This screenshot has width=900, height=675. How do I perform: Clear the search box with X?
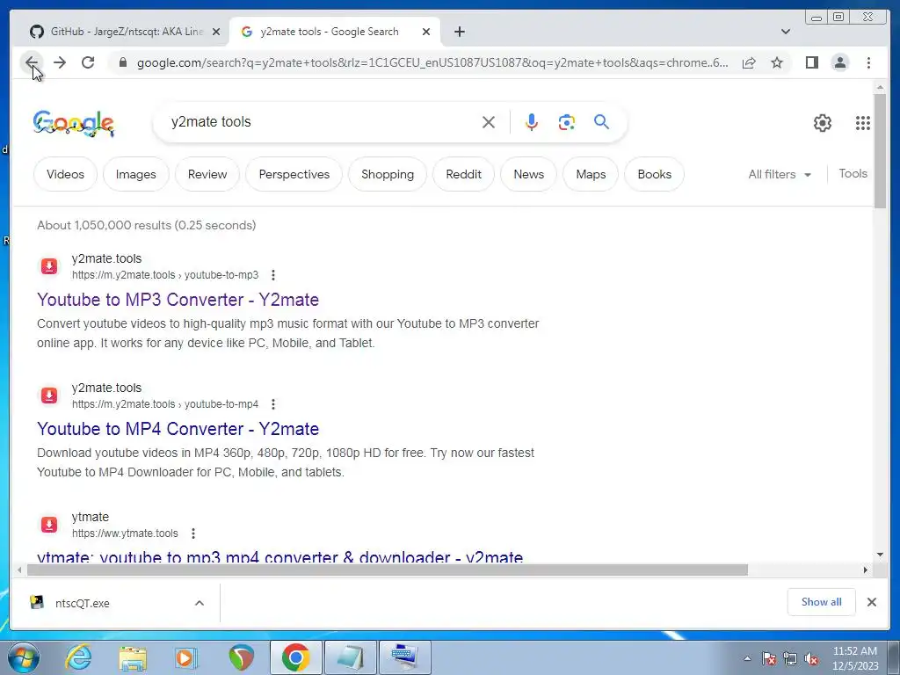tap(489, 122)
